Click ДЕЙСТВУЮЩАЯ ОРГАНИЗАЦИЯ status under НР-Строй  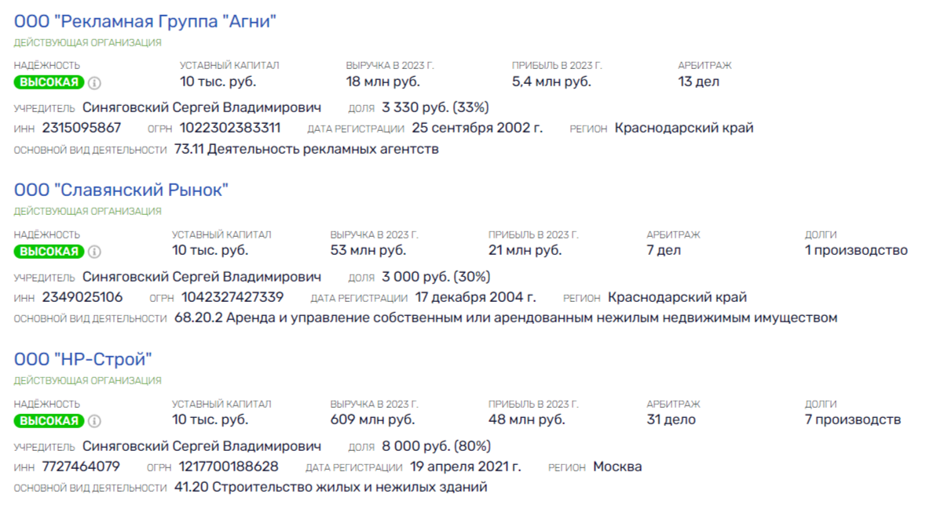coord(87,381)
